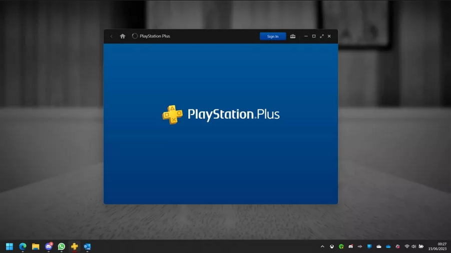Click the Sign In button
Screen dimensions: 451x253
point(273,36)
